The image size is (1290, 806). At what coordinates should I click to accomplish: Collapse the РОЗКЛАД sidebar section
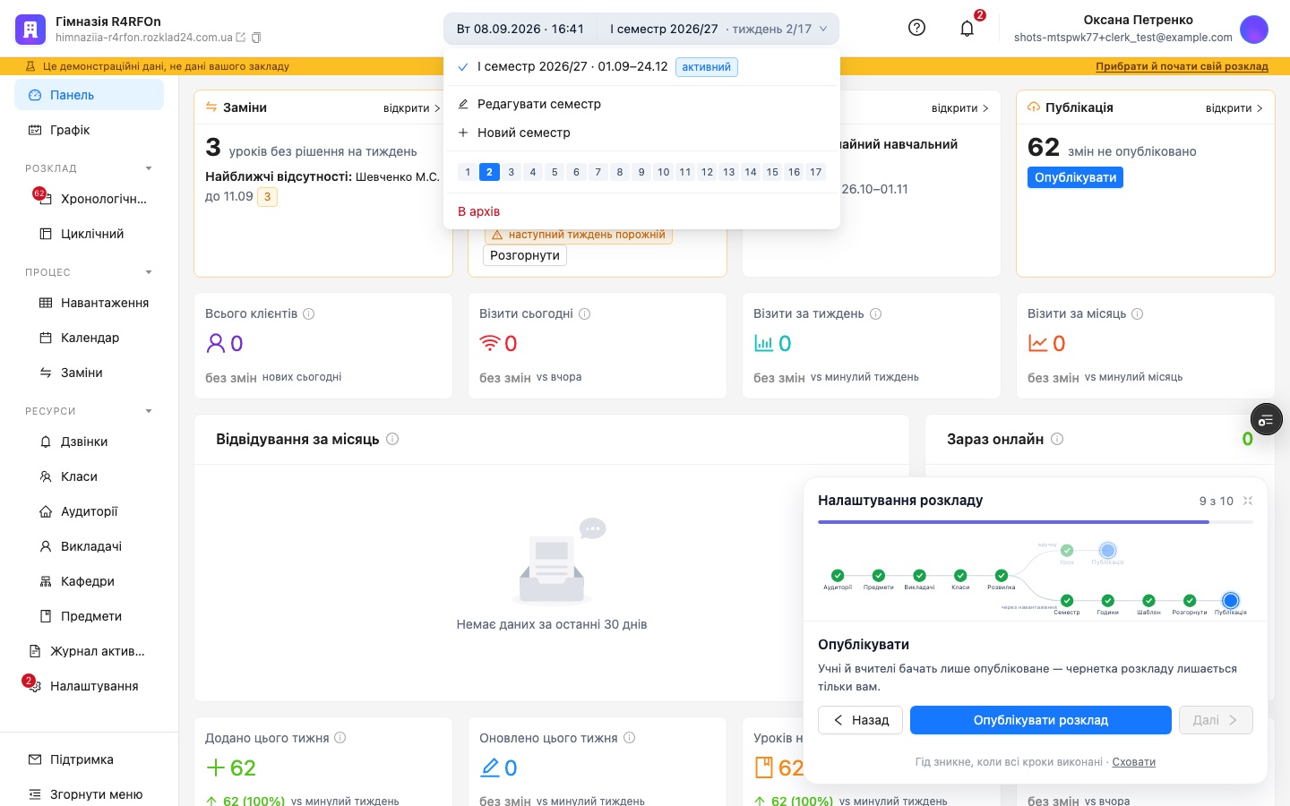pos(149,168)
